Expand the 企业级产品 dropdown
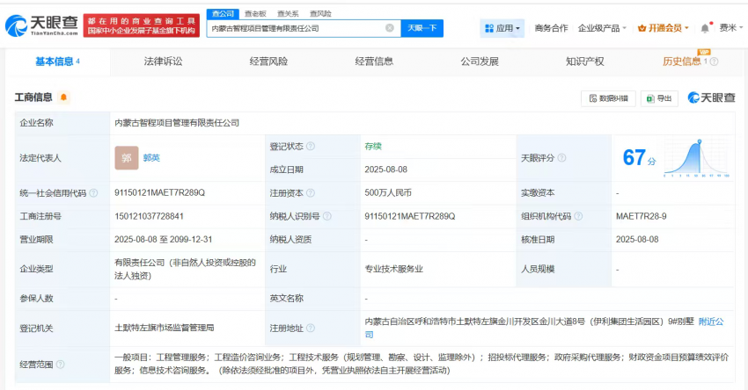 click(602, 28)
